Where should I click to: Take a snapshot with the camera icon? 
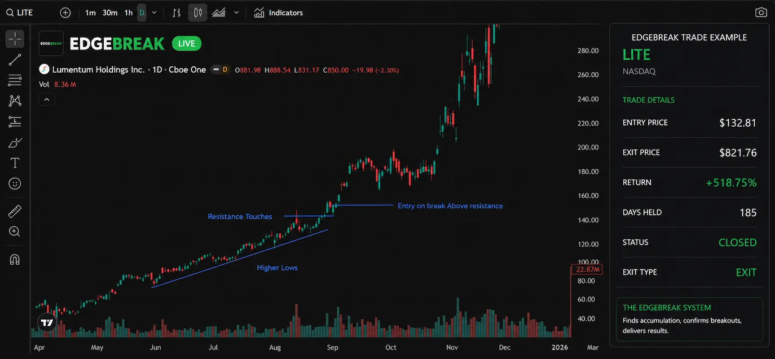pyautogui.click(x=761, y=13)
